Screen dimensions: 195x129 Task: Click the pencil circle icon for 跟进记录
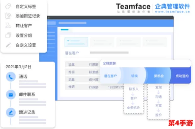coord(11,113)
